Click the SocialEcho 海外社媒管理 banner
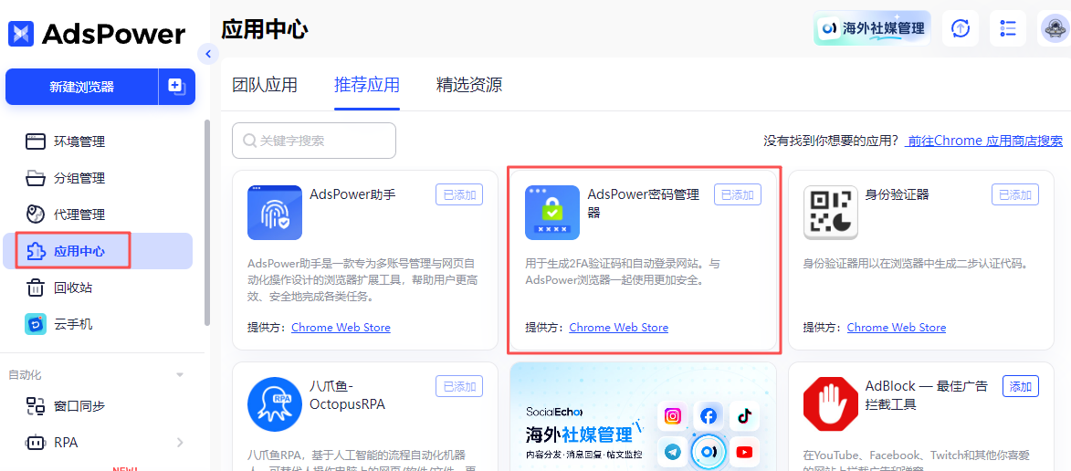The image size is (1071, 471). (x=643, y=416)
